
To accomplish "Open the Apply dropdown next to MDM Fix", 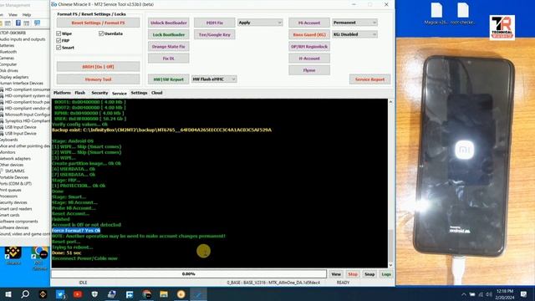I will click(260, 23).
